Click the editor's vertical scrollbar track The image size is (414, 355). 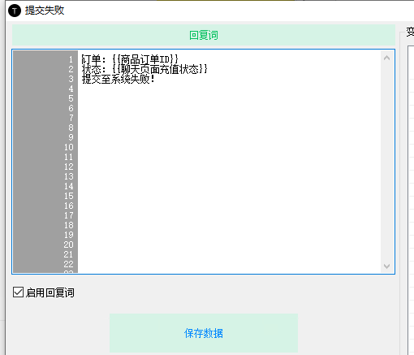coord(386,162)
